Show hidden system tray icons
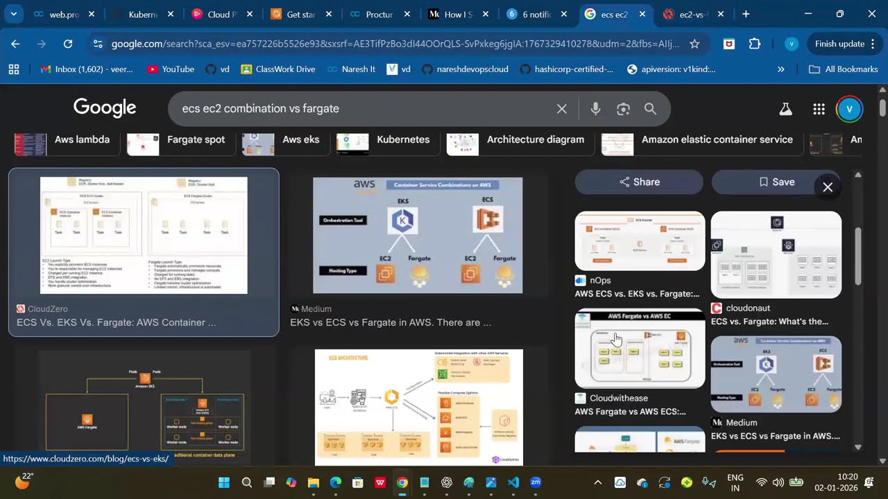888x499 pixels. click(597, 482)
